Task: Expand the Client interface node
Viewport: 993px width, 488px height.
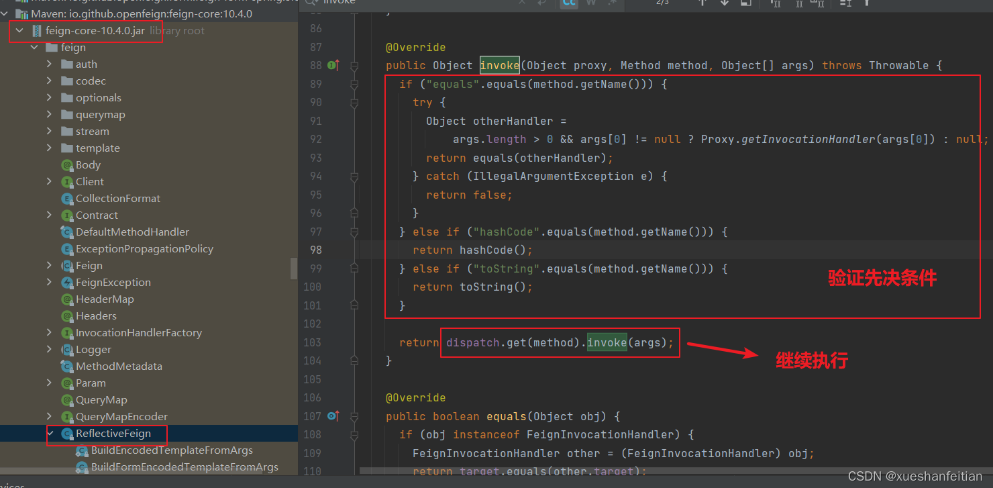Action: click(x=49, y=182)
